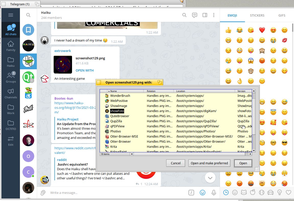Select the EMOJI tab
This screenshot has height=201, width=294.
coord(232,15)
